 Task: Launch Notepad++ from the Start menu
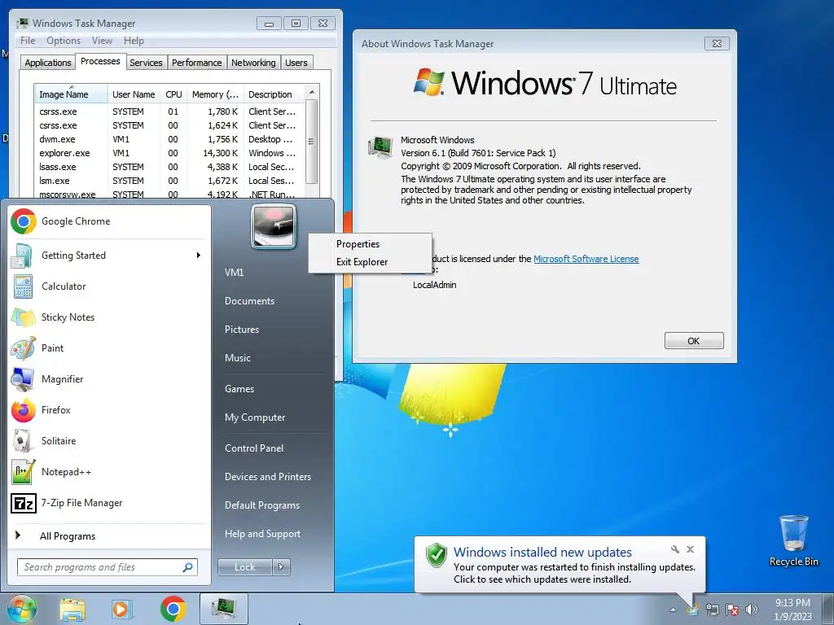(x=109, y=472)
